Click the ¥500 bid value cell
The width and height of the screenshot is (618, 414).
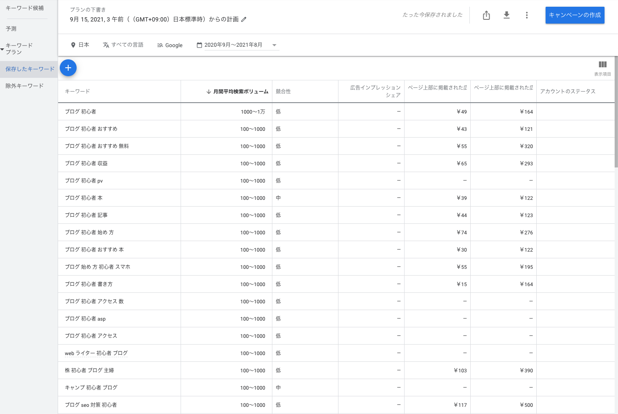click(526, 405)
